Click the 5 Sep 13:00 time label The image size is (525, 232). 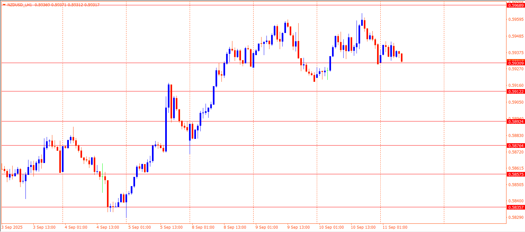point(171,227)
